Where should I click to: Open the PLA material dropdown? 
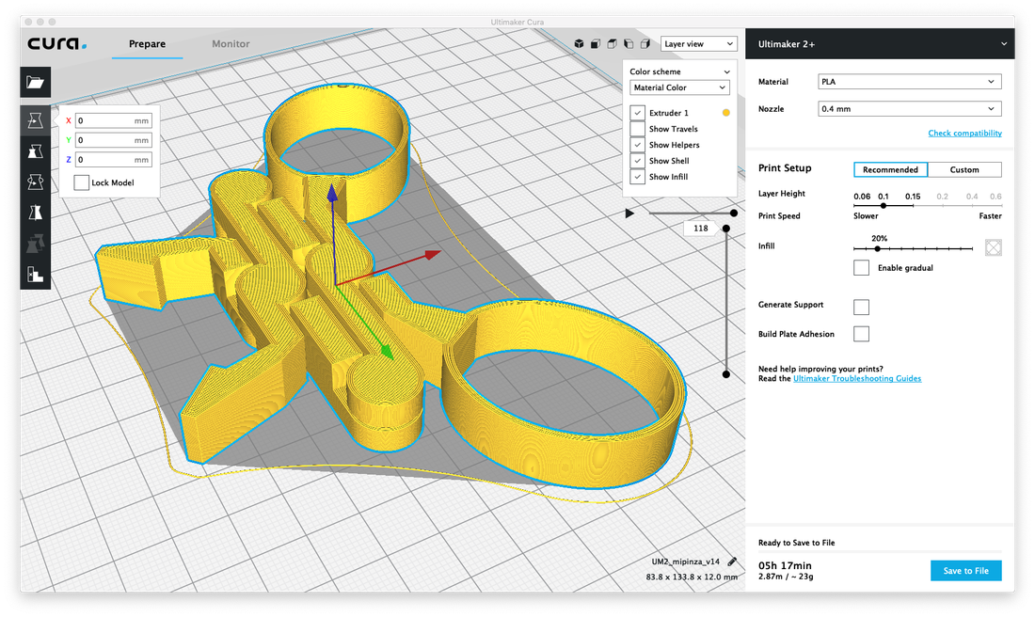click(910, 82)
